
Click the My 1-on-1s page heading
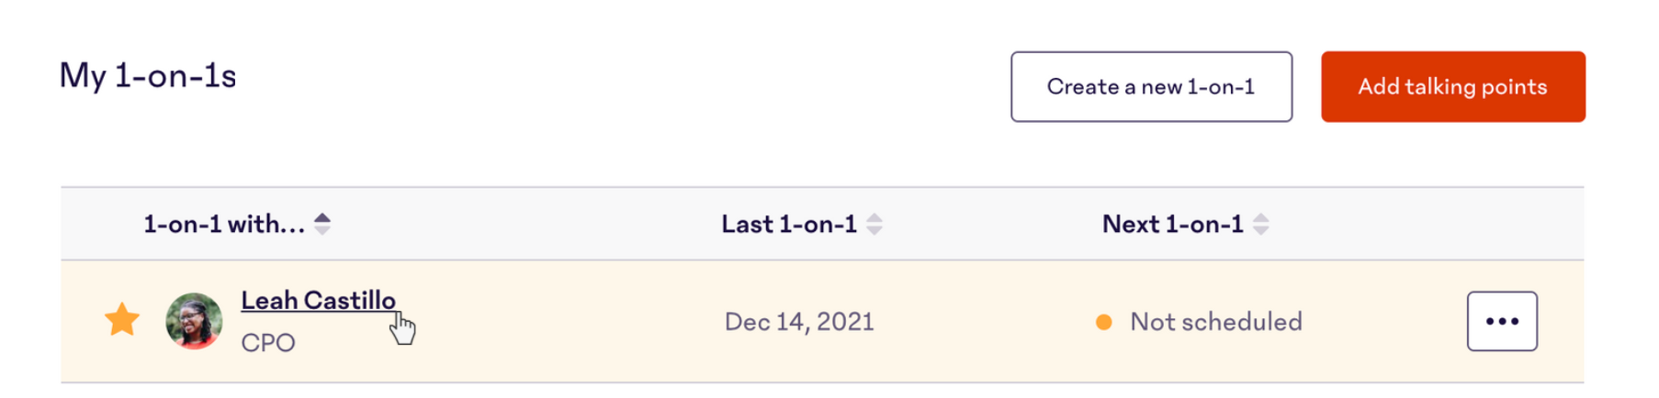[x=148, y=76]
